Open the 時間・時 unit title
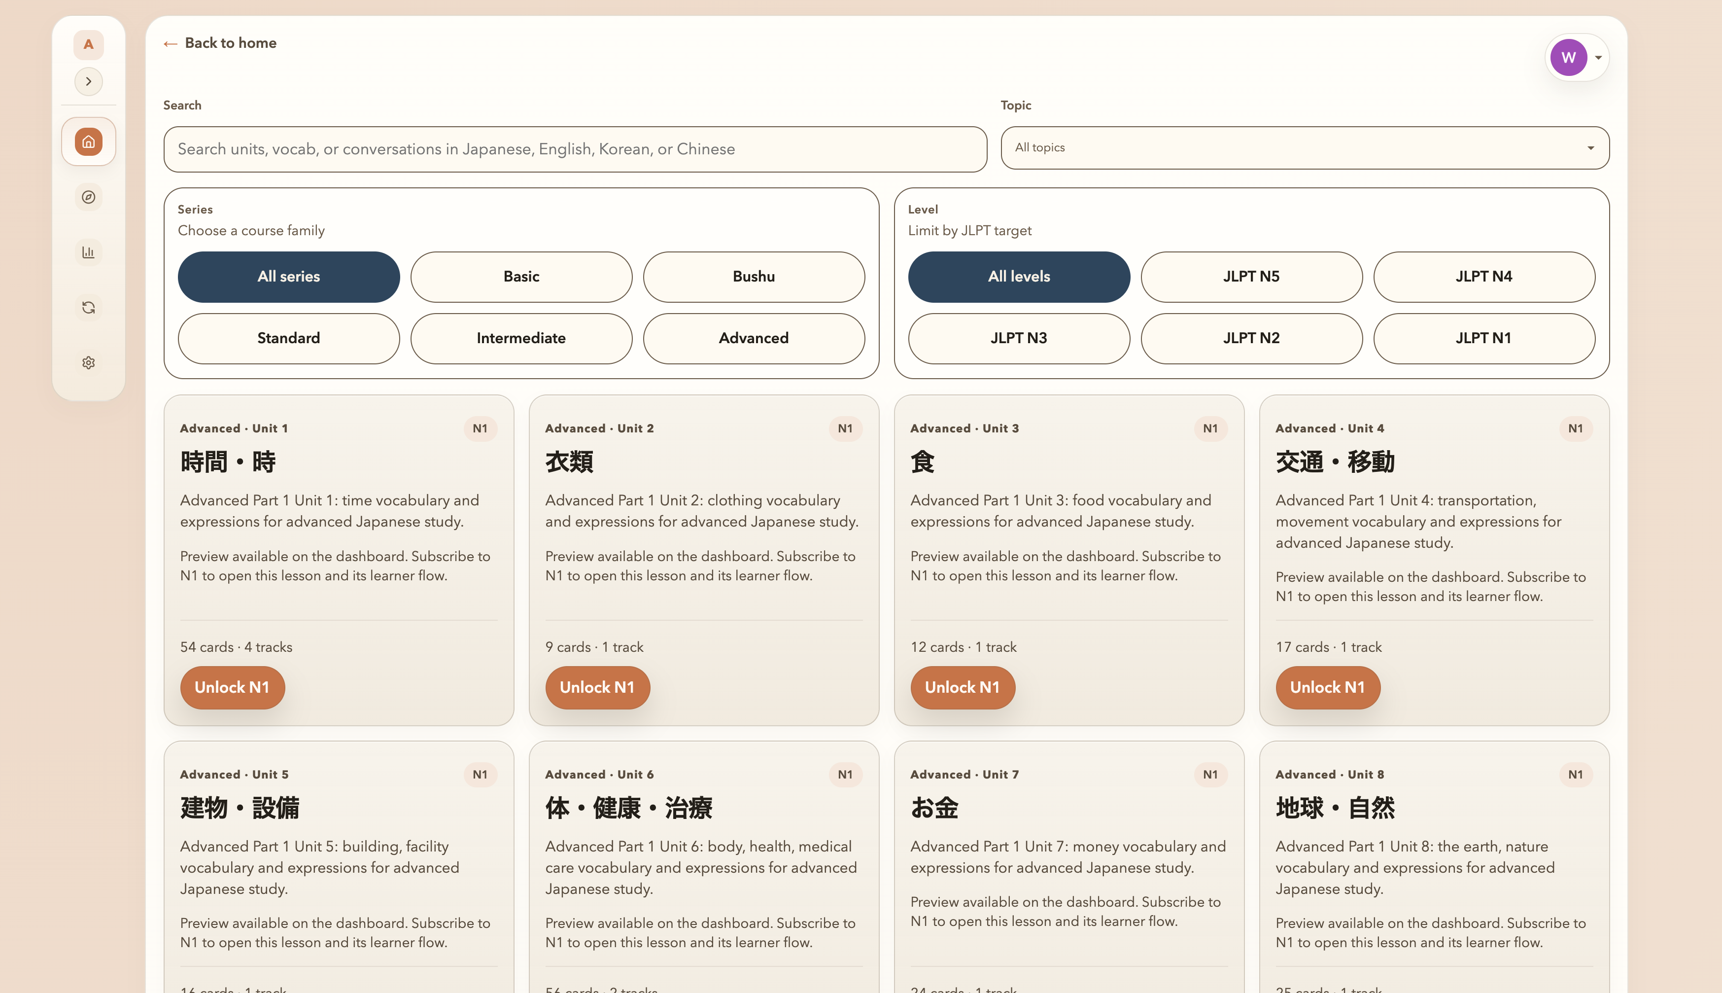The height and width of the screenshot is (993, 1722). click(228, 461)
